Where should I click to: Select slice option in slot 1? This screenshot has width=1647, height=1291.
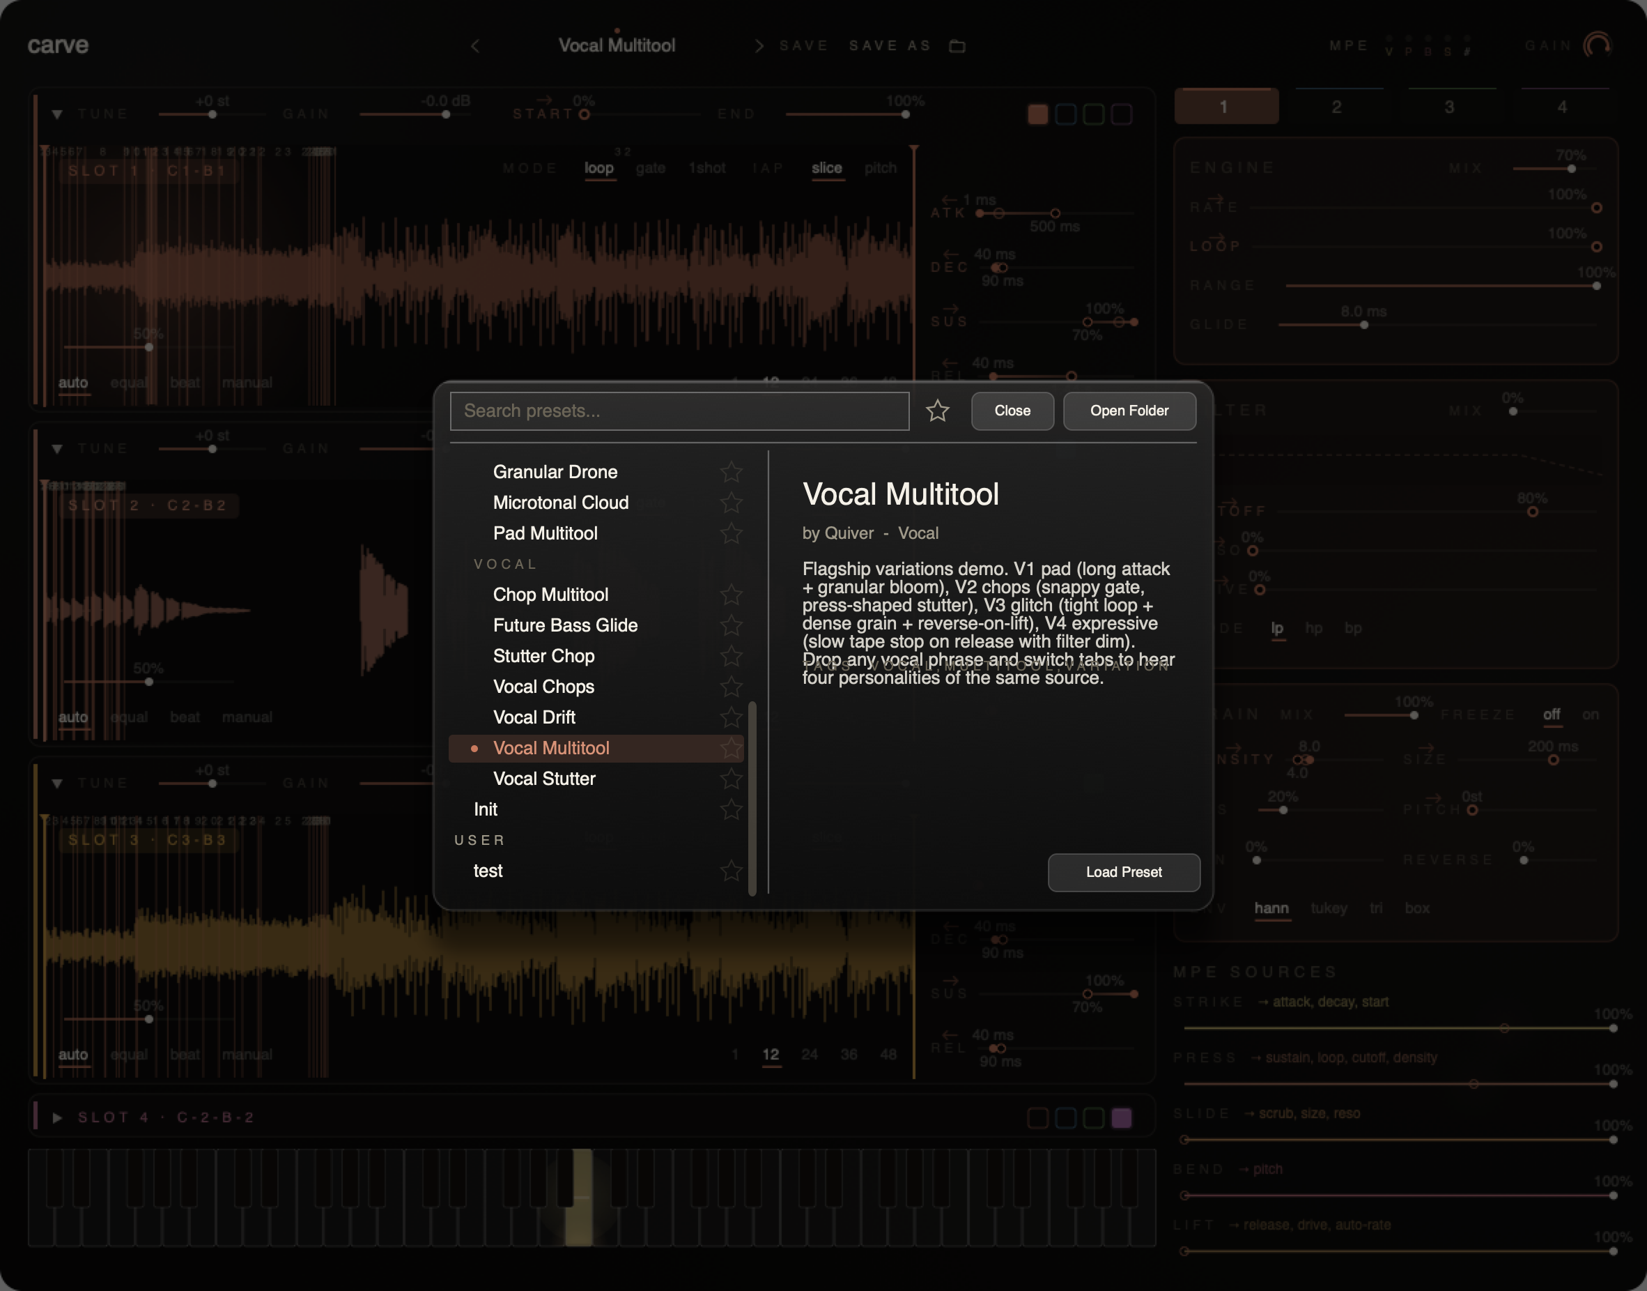point(826,168)
